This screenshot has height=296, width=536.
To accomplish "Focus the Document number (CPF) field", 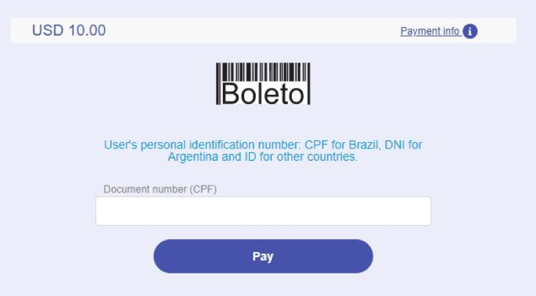I will pos(263,211).
